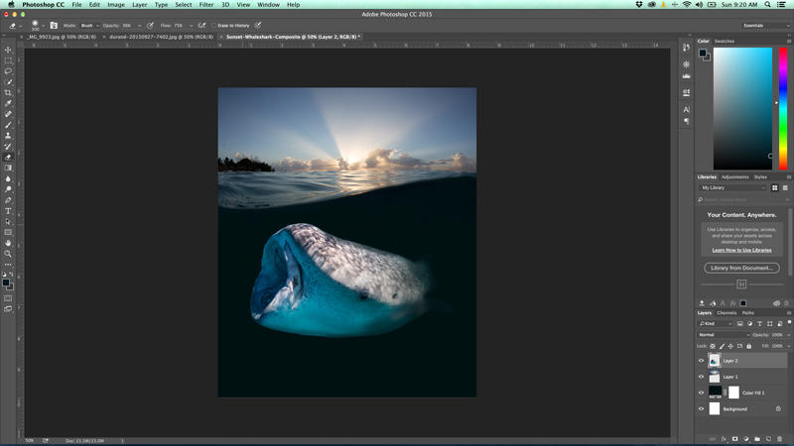The height and width of the screenshot is (446, 794).
Task: Select the Horizontal Type tool
Action: [x=8, y=210]
